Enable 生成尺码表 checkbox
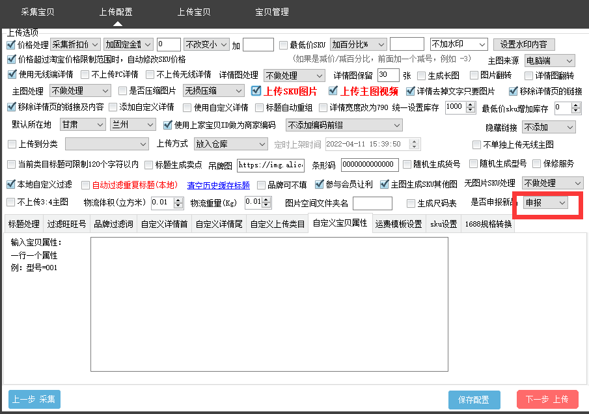 coord(411,203)
